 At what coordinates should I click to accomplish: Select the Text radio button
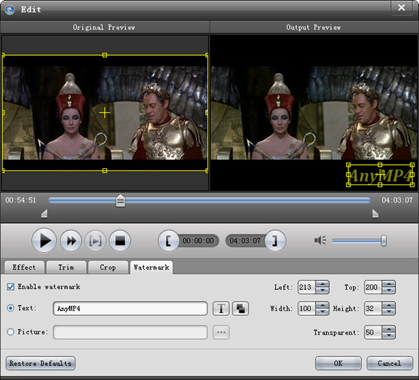[10, 308]
